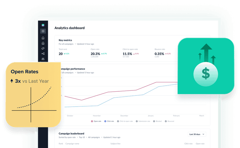The width and height of the screenshot is (240, 148).
Task: Click the up arrow beside 3x vs Last Year
Action: [12, 81]
